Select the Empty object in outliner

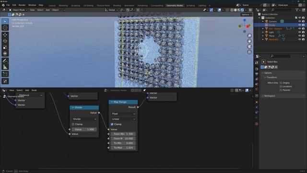point(272,25)
